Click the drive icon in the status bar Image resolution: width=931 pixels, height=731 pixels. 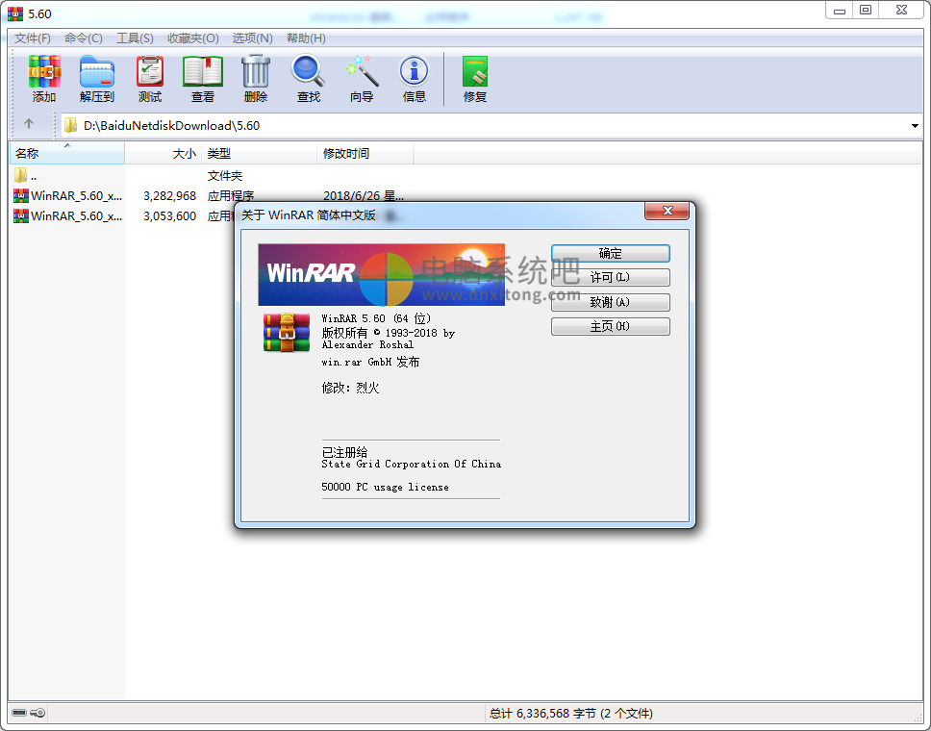click(x=19, y=713)
